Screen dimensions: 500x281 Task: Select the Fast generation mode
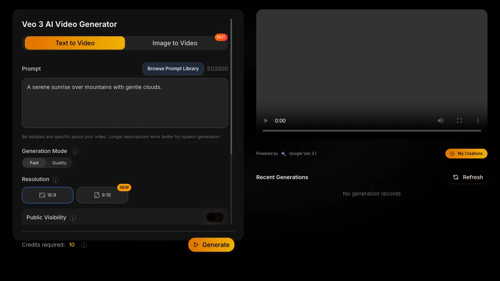pyautogui.click(x=34, y=163)
